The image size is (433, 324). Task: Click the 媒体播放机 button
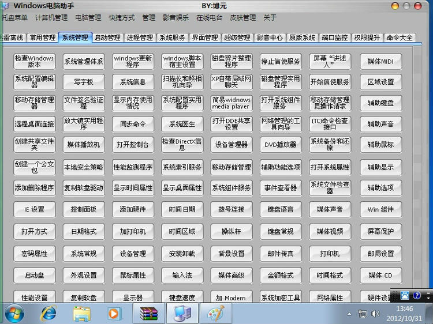pyautogui.click(x=84, y=145)
